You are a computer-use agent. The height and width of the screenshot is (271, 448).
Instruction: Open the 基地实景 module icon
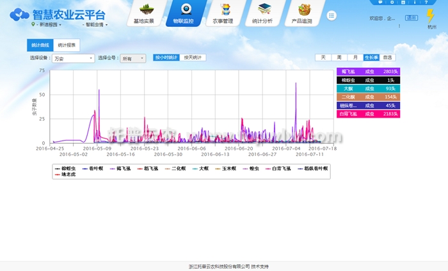(144, 9)
